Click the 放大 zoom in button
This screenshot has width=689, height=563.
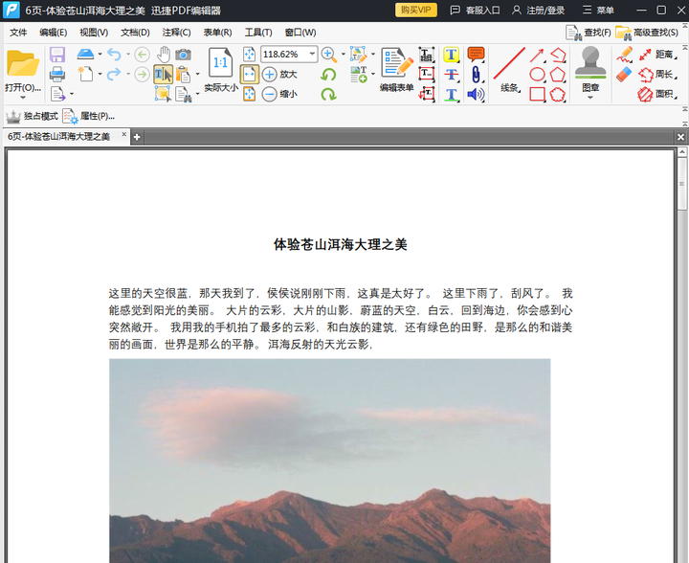coord(279,75)
